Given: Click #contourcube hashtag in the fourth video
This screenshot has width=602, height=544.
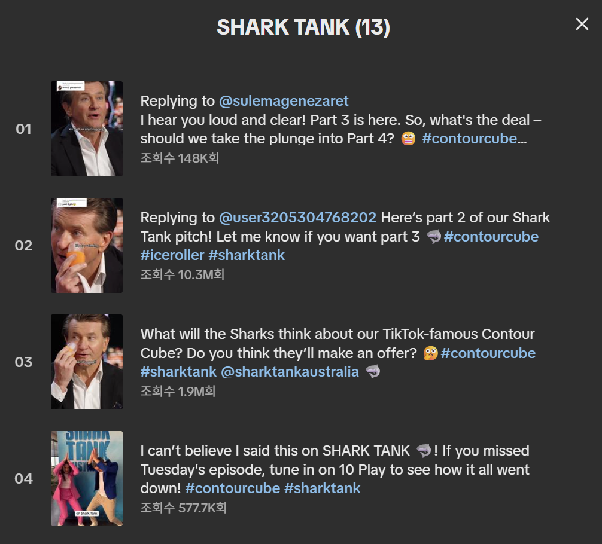Looking at the screenshot, I should click(232, 488).
